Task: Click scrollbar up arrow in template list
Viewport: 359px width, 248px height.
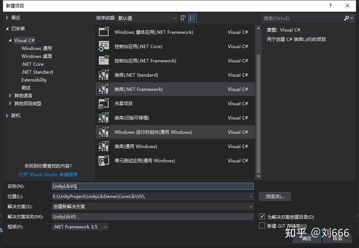Action: click(258, 28)
